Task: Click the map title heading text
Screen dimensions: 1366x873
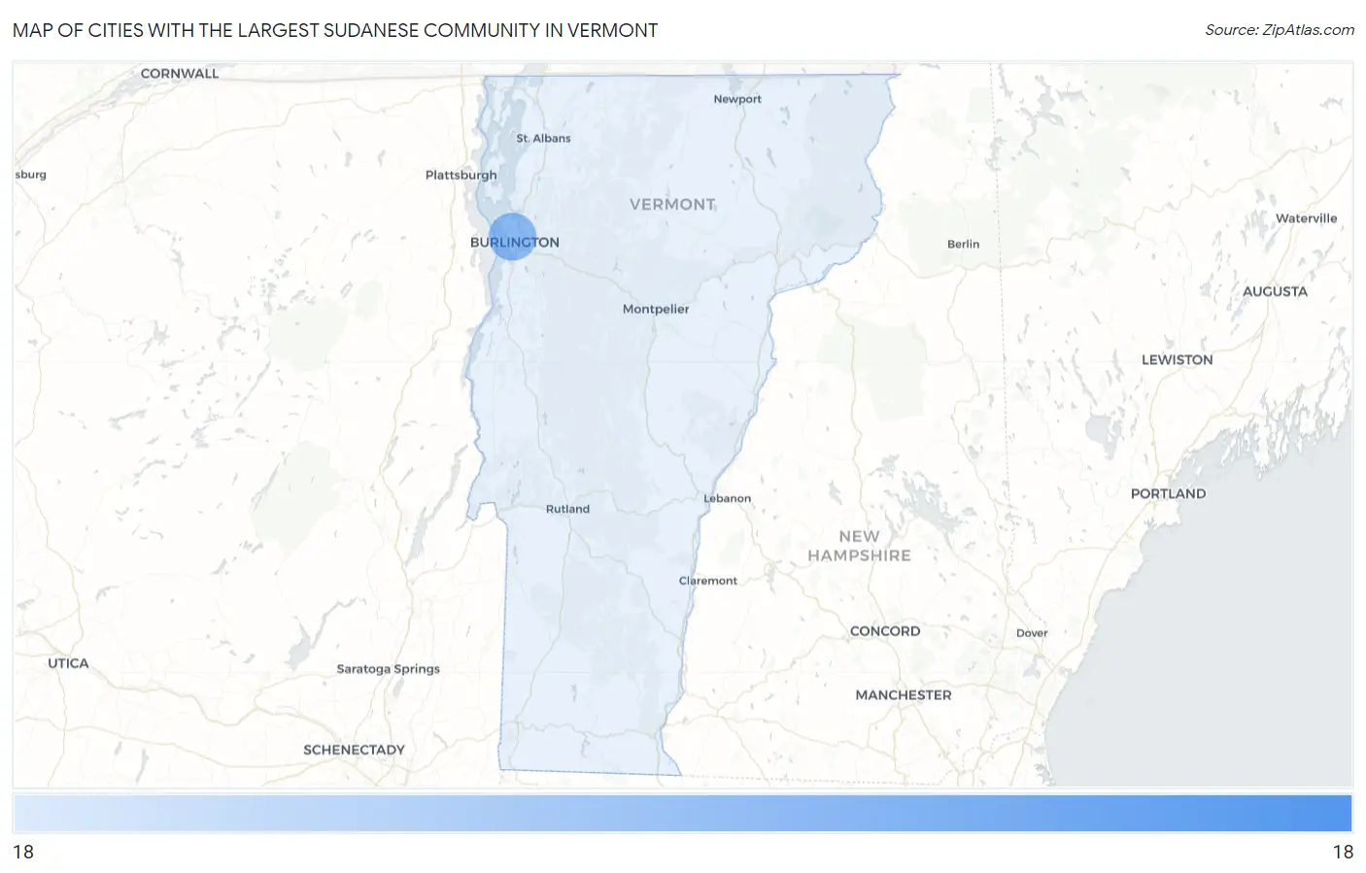Action: click(x=335, y=30)
